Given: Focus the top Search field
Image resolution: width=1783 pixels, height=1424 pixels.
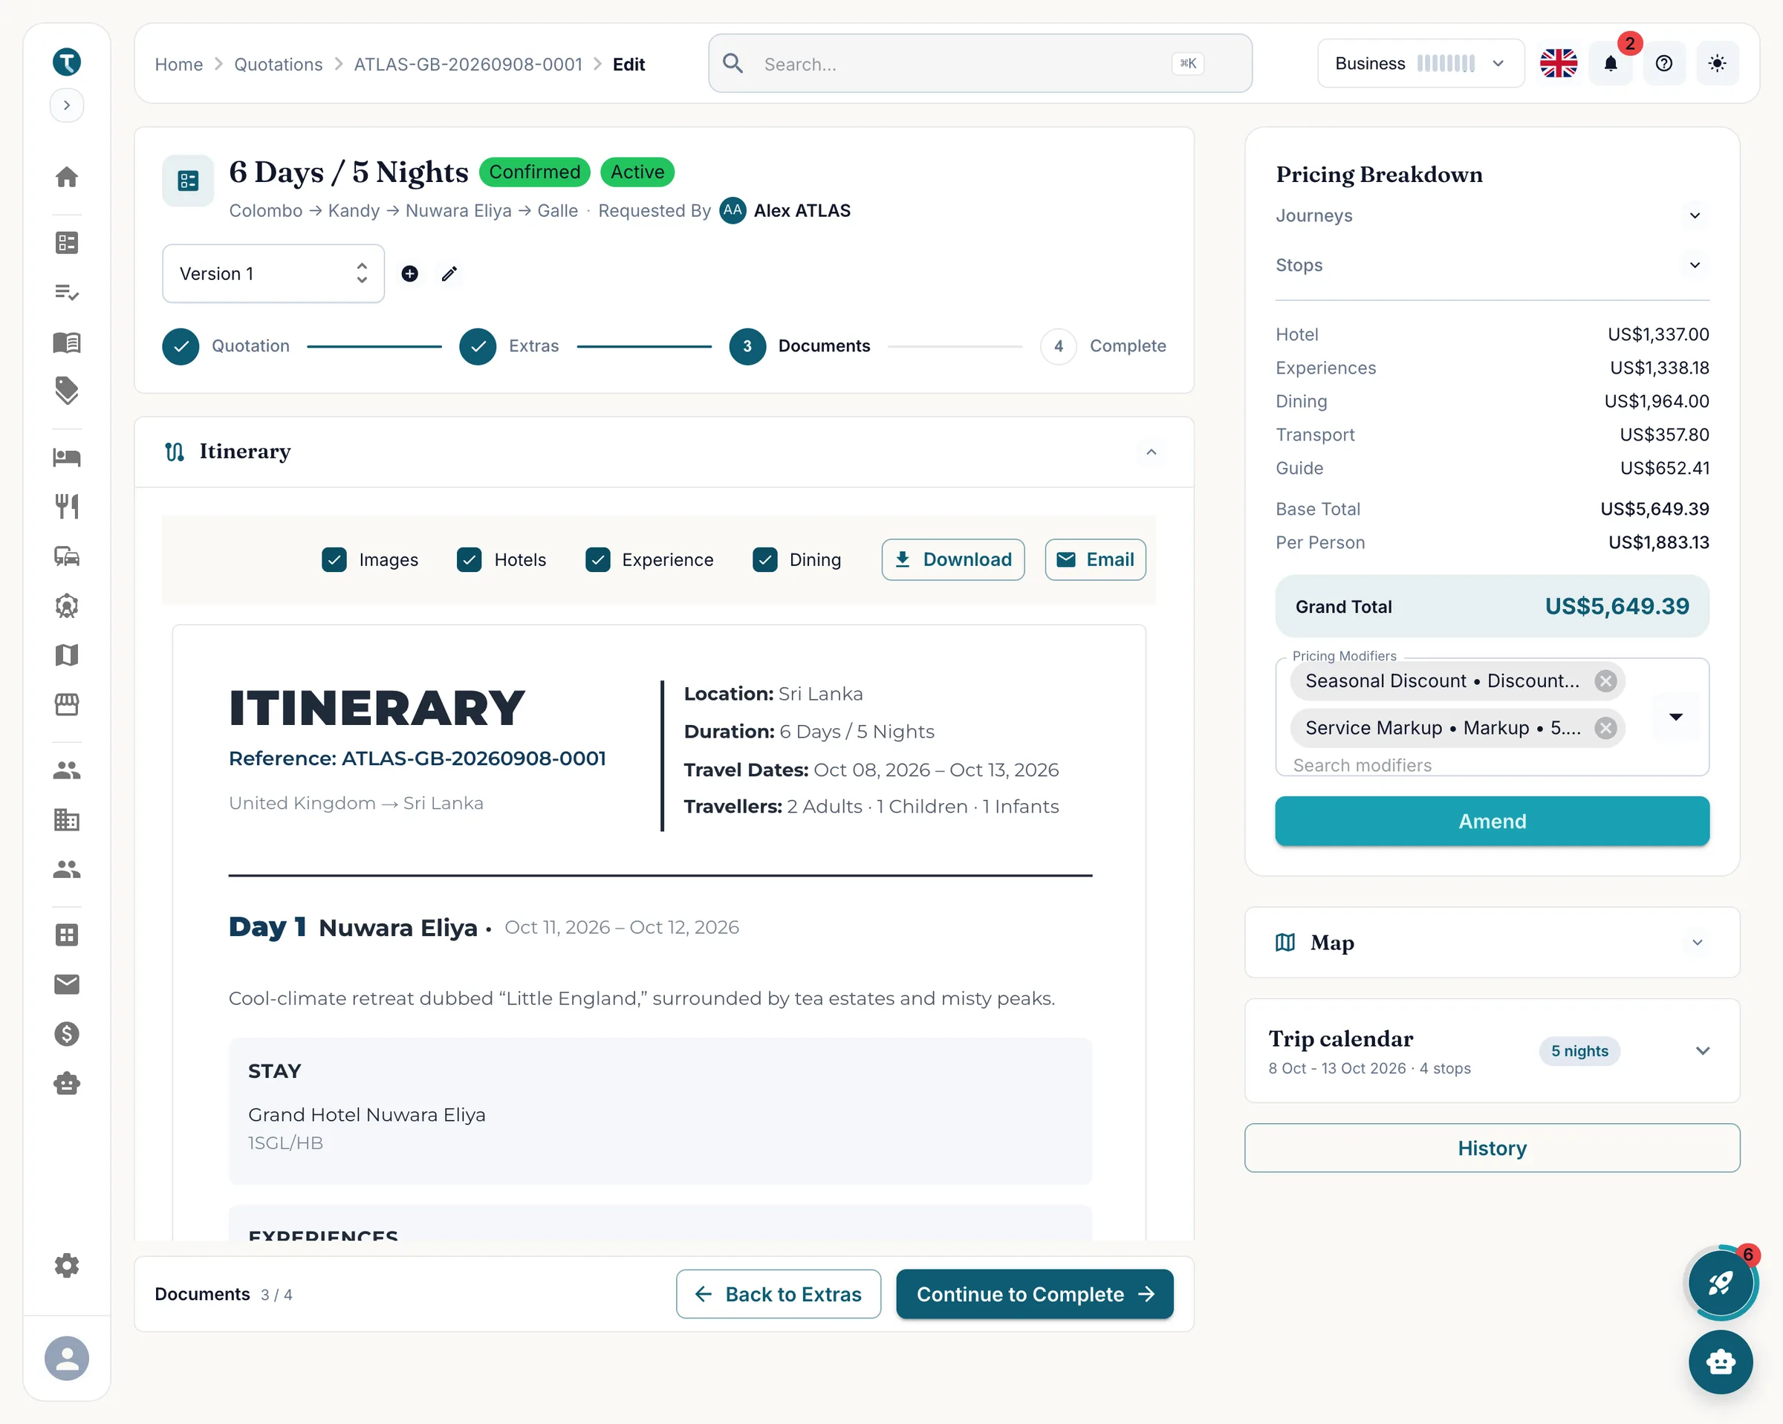Looking at the screenshot, I should pyautogui.click(x=980, y=64).
